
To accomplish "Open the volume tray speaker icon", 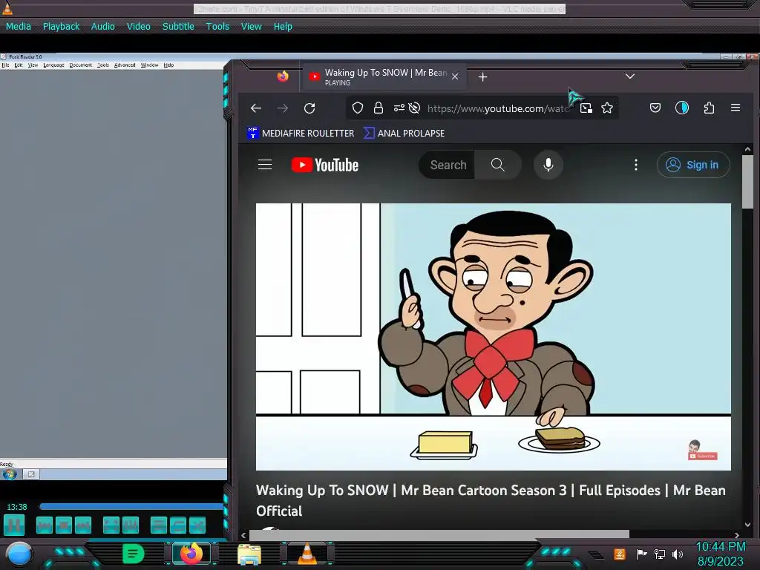I will 678,554.
